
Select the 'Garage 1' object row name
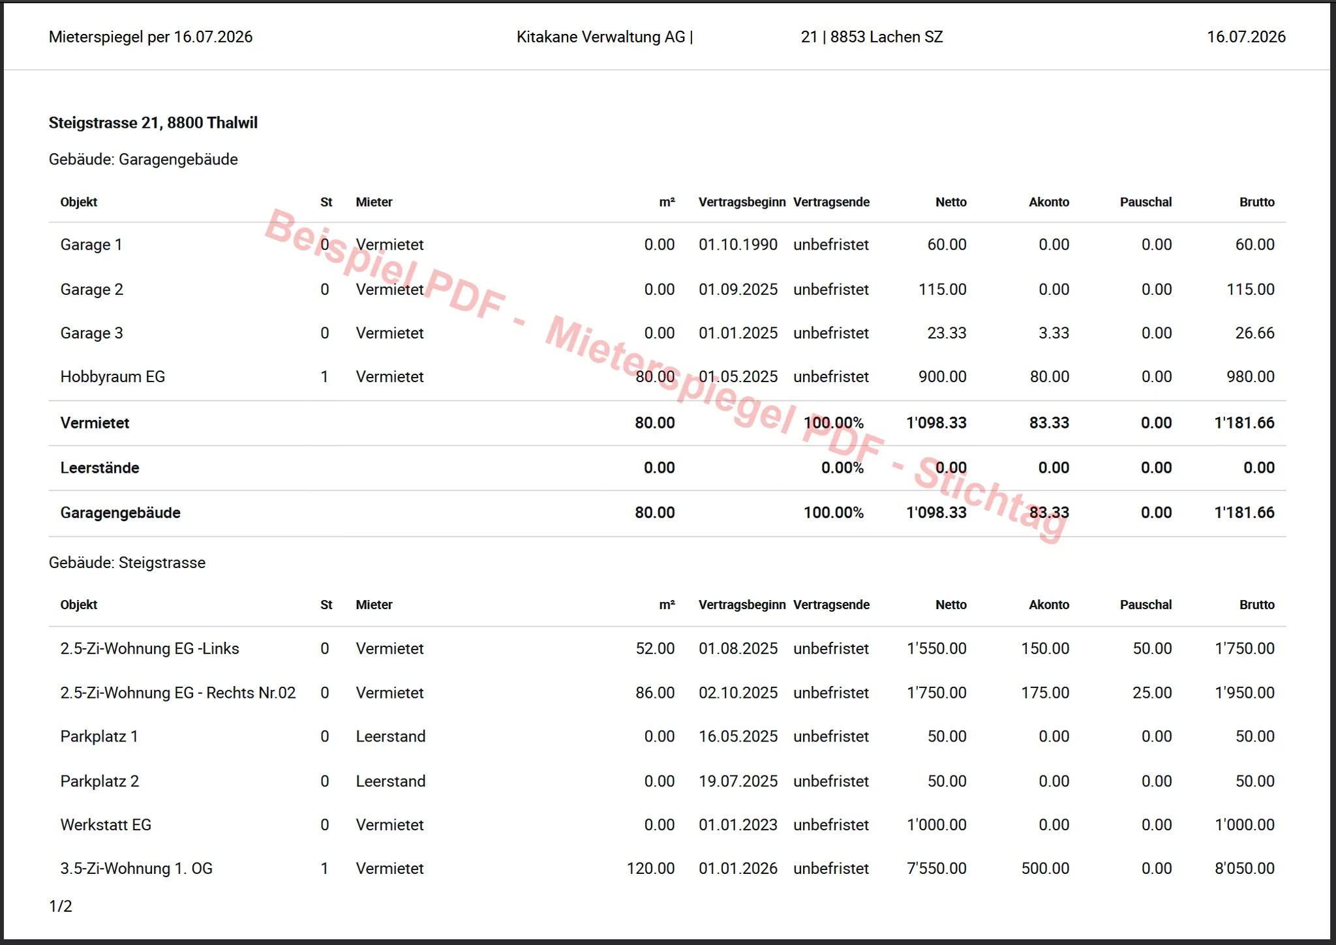tap(91, 245)
